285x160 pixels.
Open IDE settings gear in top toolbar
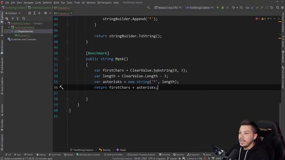point(282,8)
